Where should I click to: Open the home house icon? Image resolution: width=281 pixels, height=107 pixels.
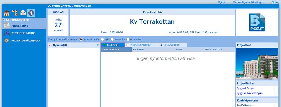click(6, 13)
